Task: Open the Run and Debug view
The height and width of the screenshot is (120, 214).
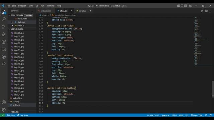Action: [4, 34]
